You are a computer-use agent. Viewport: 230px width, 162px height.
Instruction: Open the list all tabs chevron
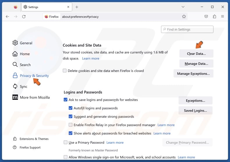coord(183,7)
